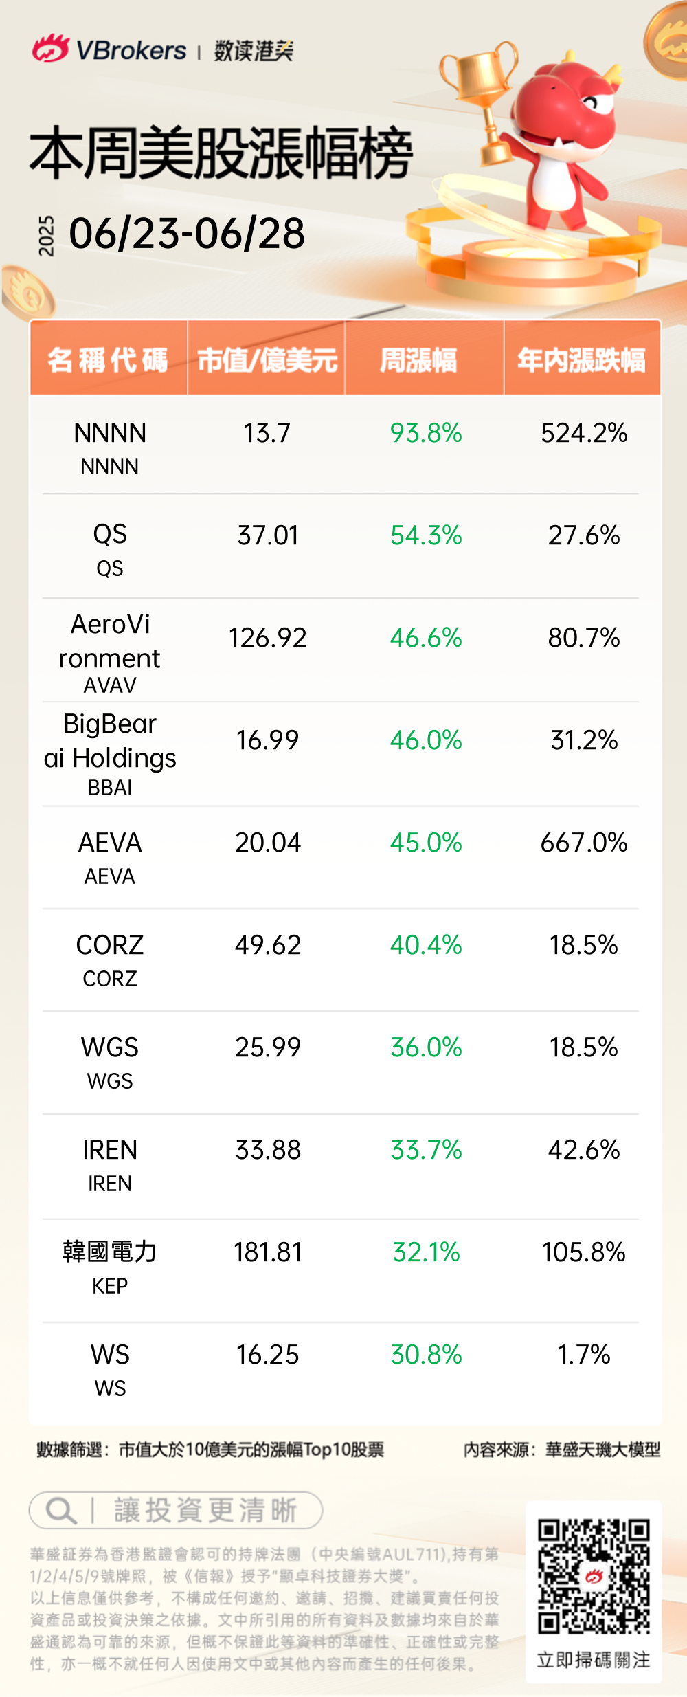Sort by the 周漲幅 column header

tap(418, 359)
